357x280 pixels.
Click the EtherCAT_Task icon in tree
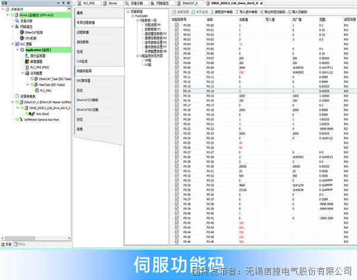pos(36,79)
